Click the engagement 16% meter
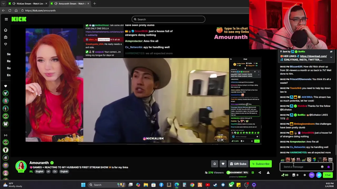 tap(237, 172)
